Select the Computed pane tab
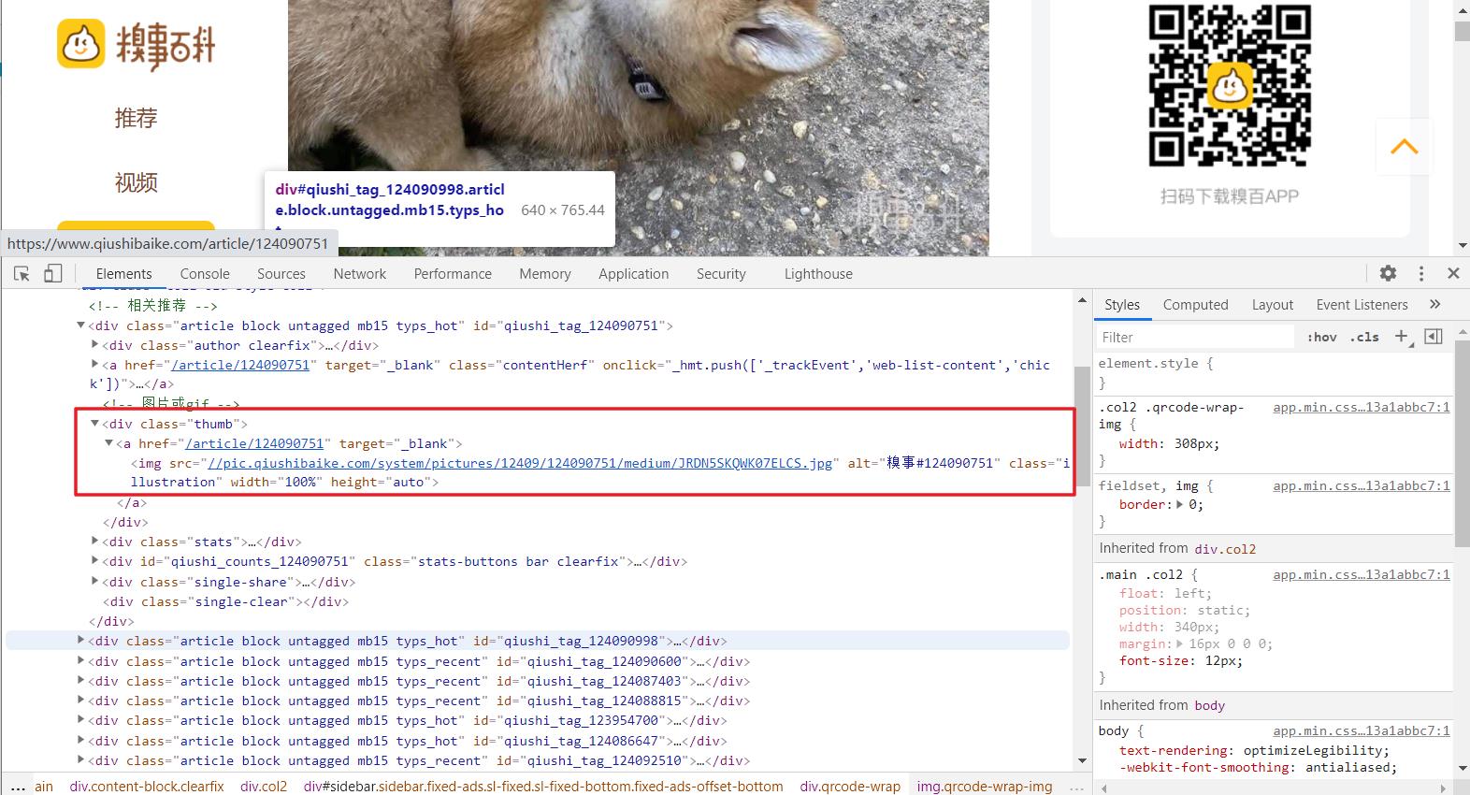 click(x=1195, y=305)
